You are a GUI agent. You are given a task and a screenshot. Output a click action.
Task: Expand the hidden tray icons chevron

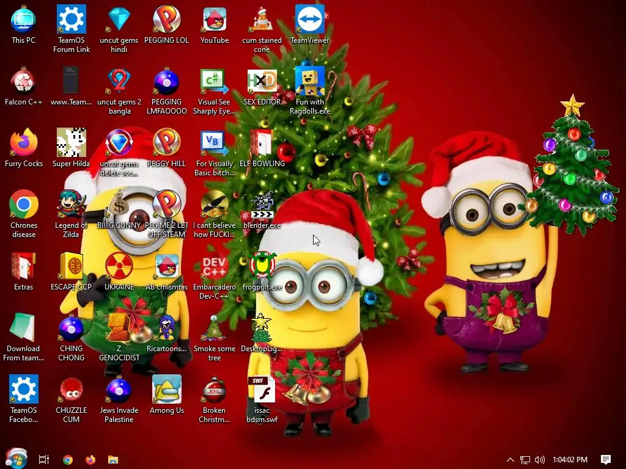pos(510,459)
